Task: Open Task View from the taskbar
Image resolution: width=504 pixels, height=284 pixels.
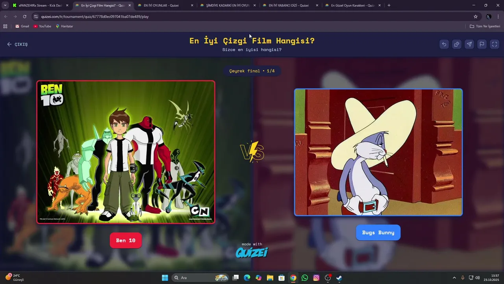Action: point(235,278)
